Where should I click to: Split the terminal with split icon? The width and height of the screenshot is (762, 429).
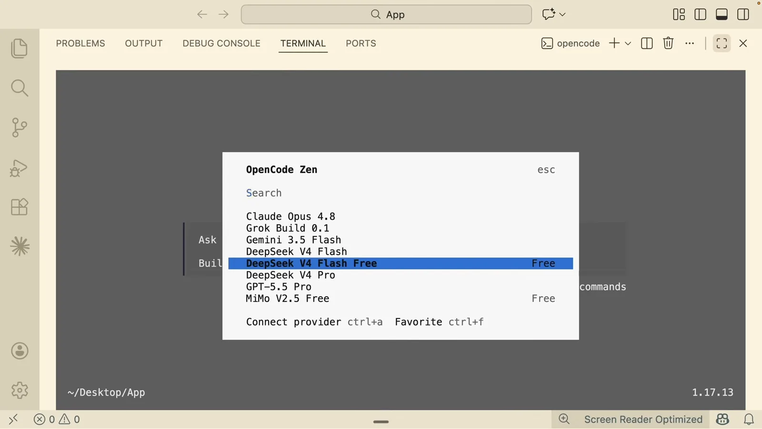[x=647, y=43]
